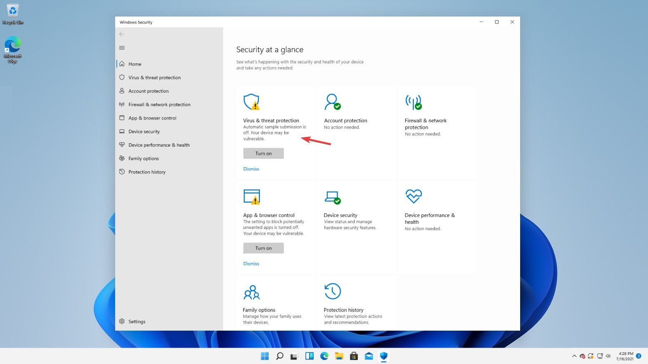Launch Microsoft Edge from the taskbar
The height and width of the screenshot is (364, 648).
point(324,356)
